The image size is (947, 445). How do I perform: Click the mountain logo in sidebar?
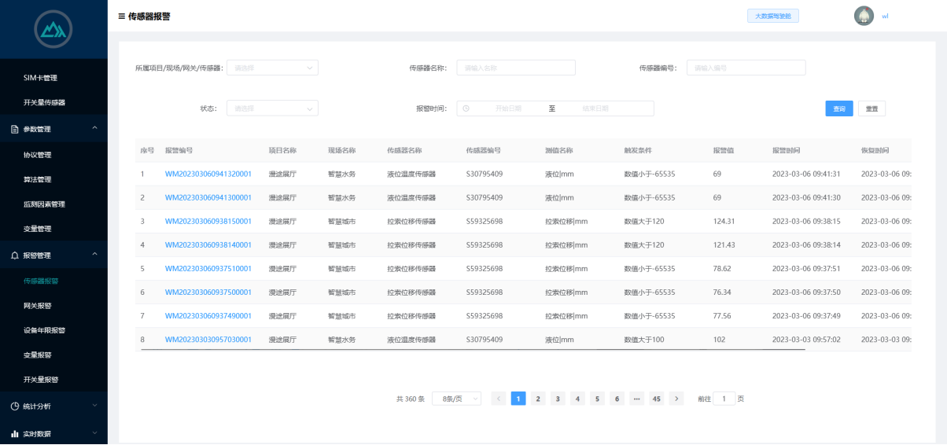(x=53, y=30)
